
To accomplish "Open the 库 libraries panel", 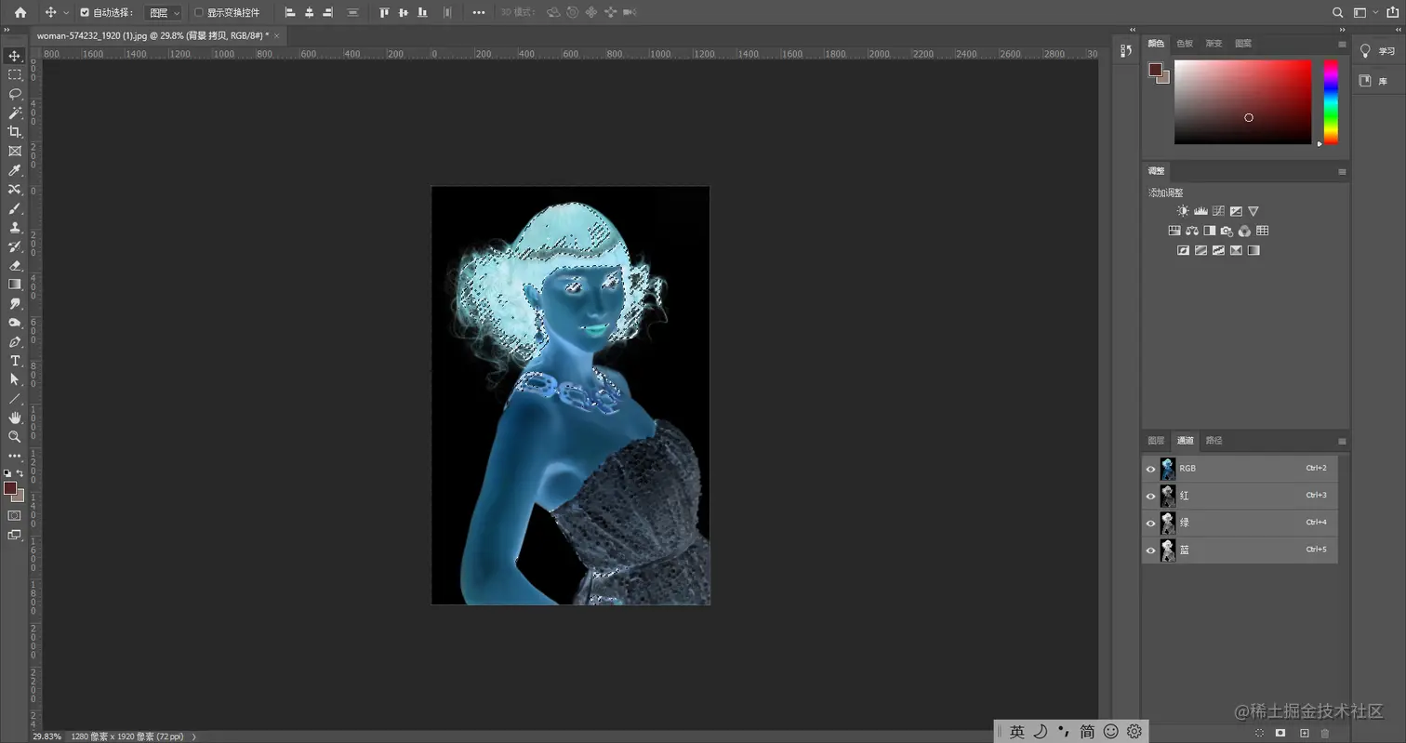I will tap(1377, 82).
